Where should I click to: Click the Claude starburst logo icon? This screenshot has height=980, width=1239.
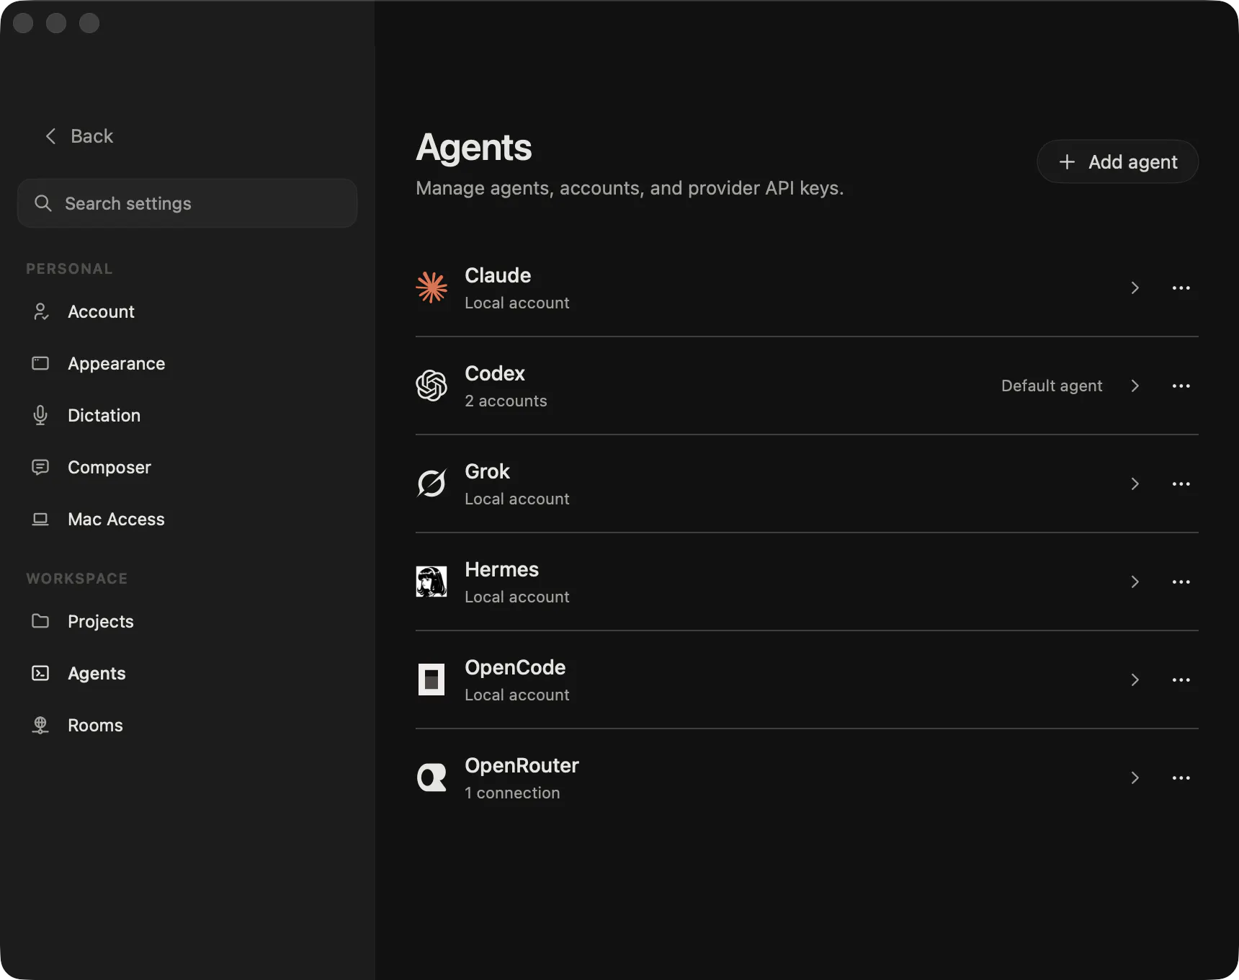[431, 288]
